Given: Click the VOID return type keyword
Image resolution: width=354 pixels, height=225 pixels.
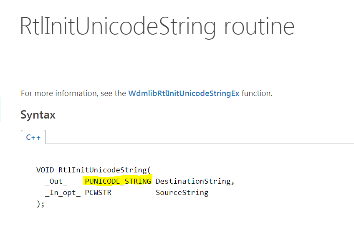Looking at the screenshot, I should (x=45, y=170).
